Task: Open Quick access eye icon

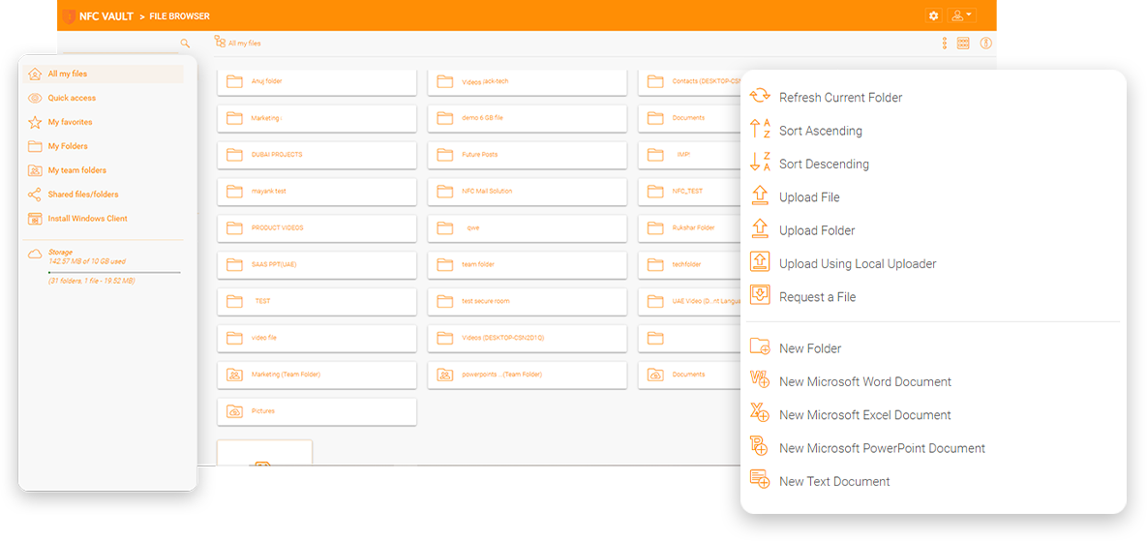Action: (x=35, y=98)
